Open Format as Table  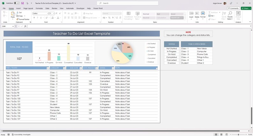click(137, 16)
